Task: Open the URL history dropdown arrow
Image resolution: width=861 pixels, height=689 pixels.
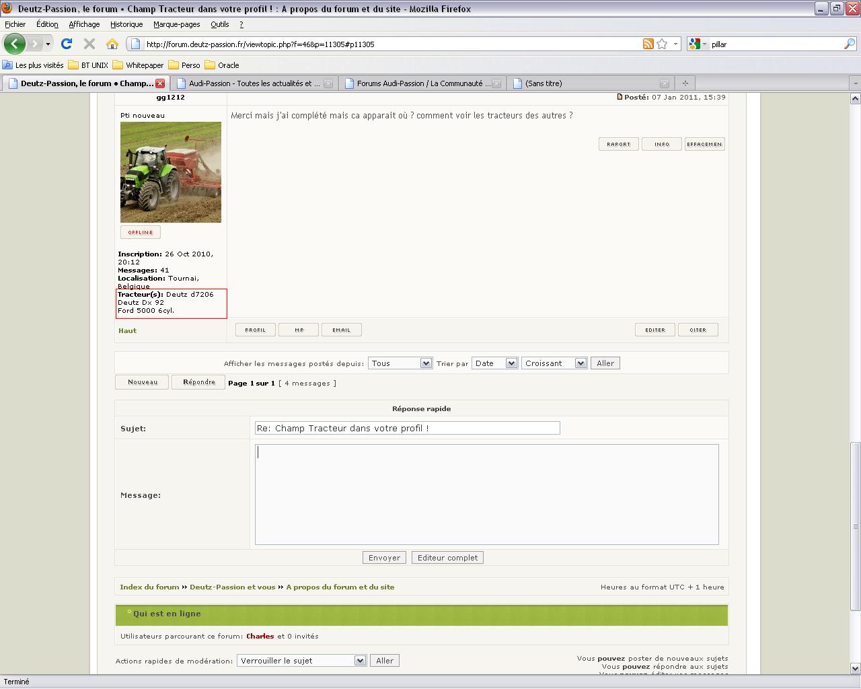Action: tap(675, 44)
